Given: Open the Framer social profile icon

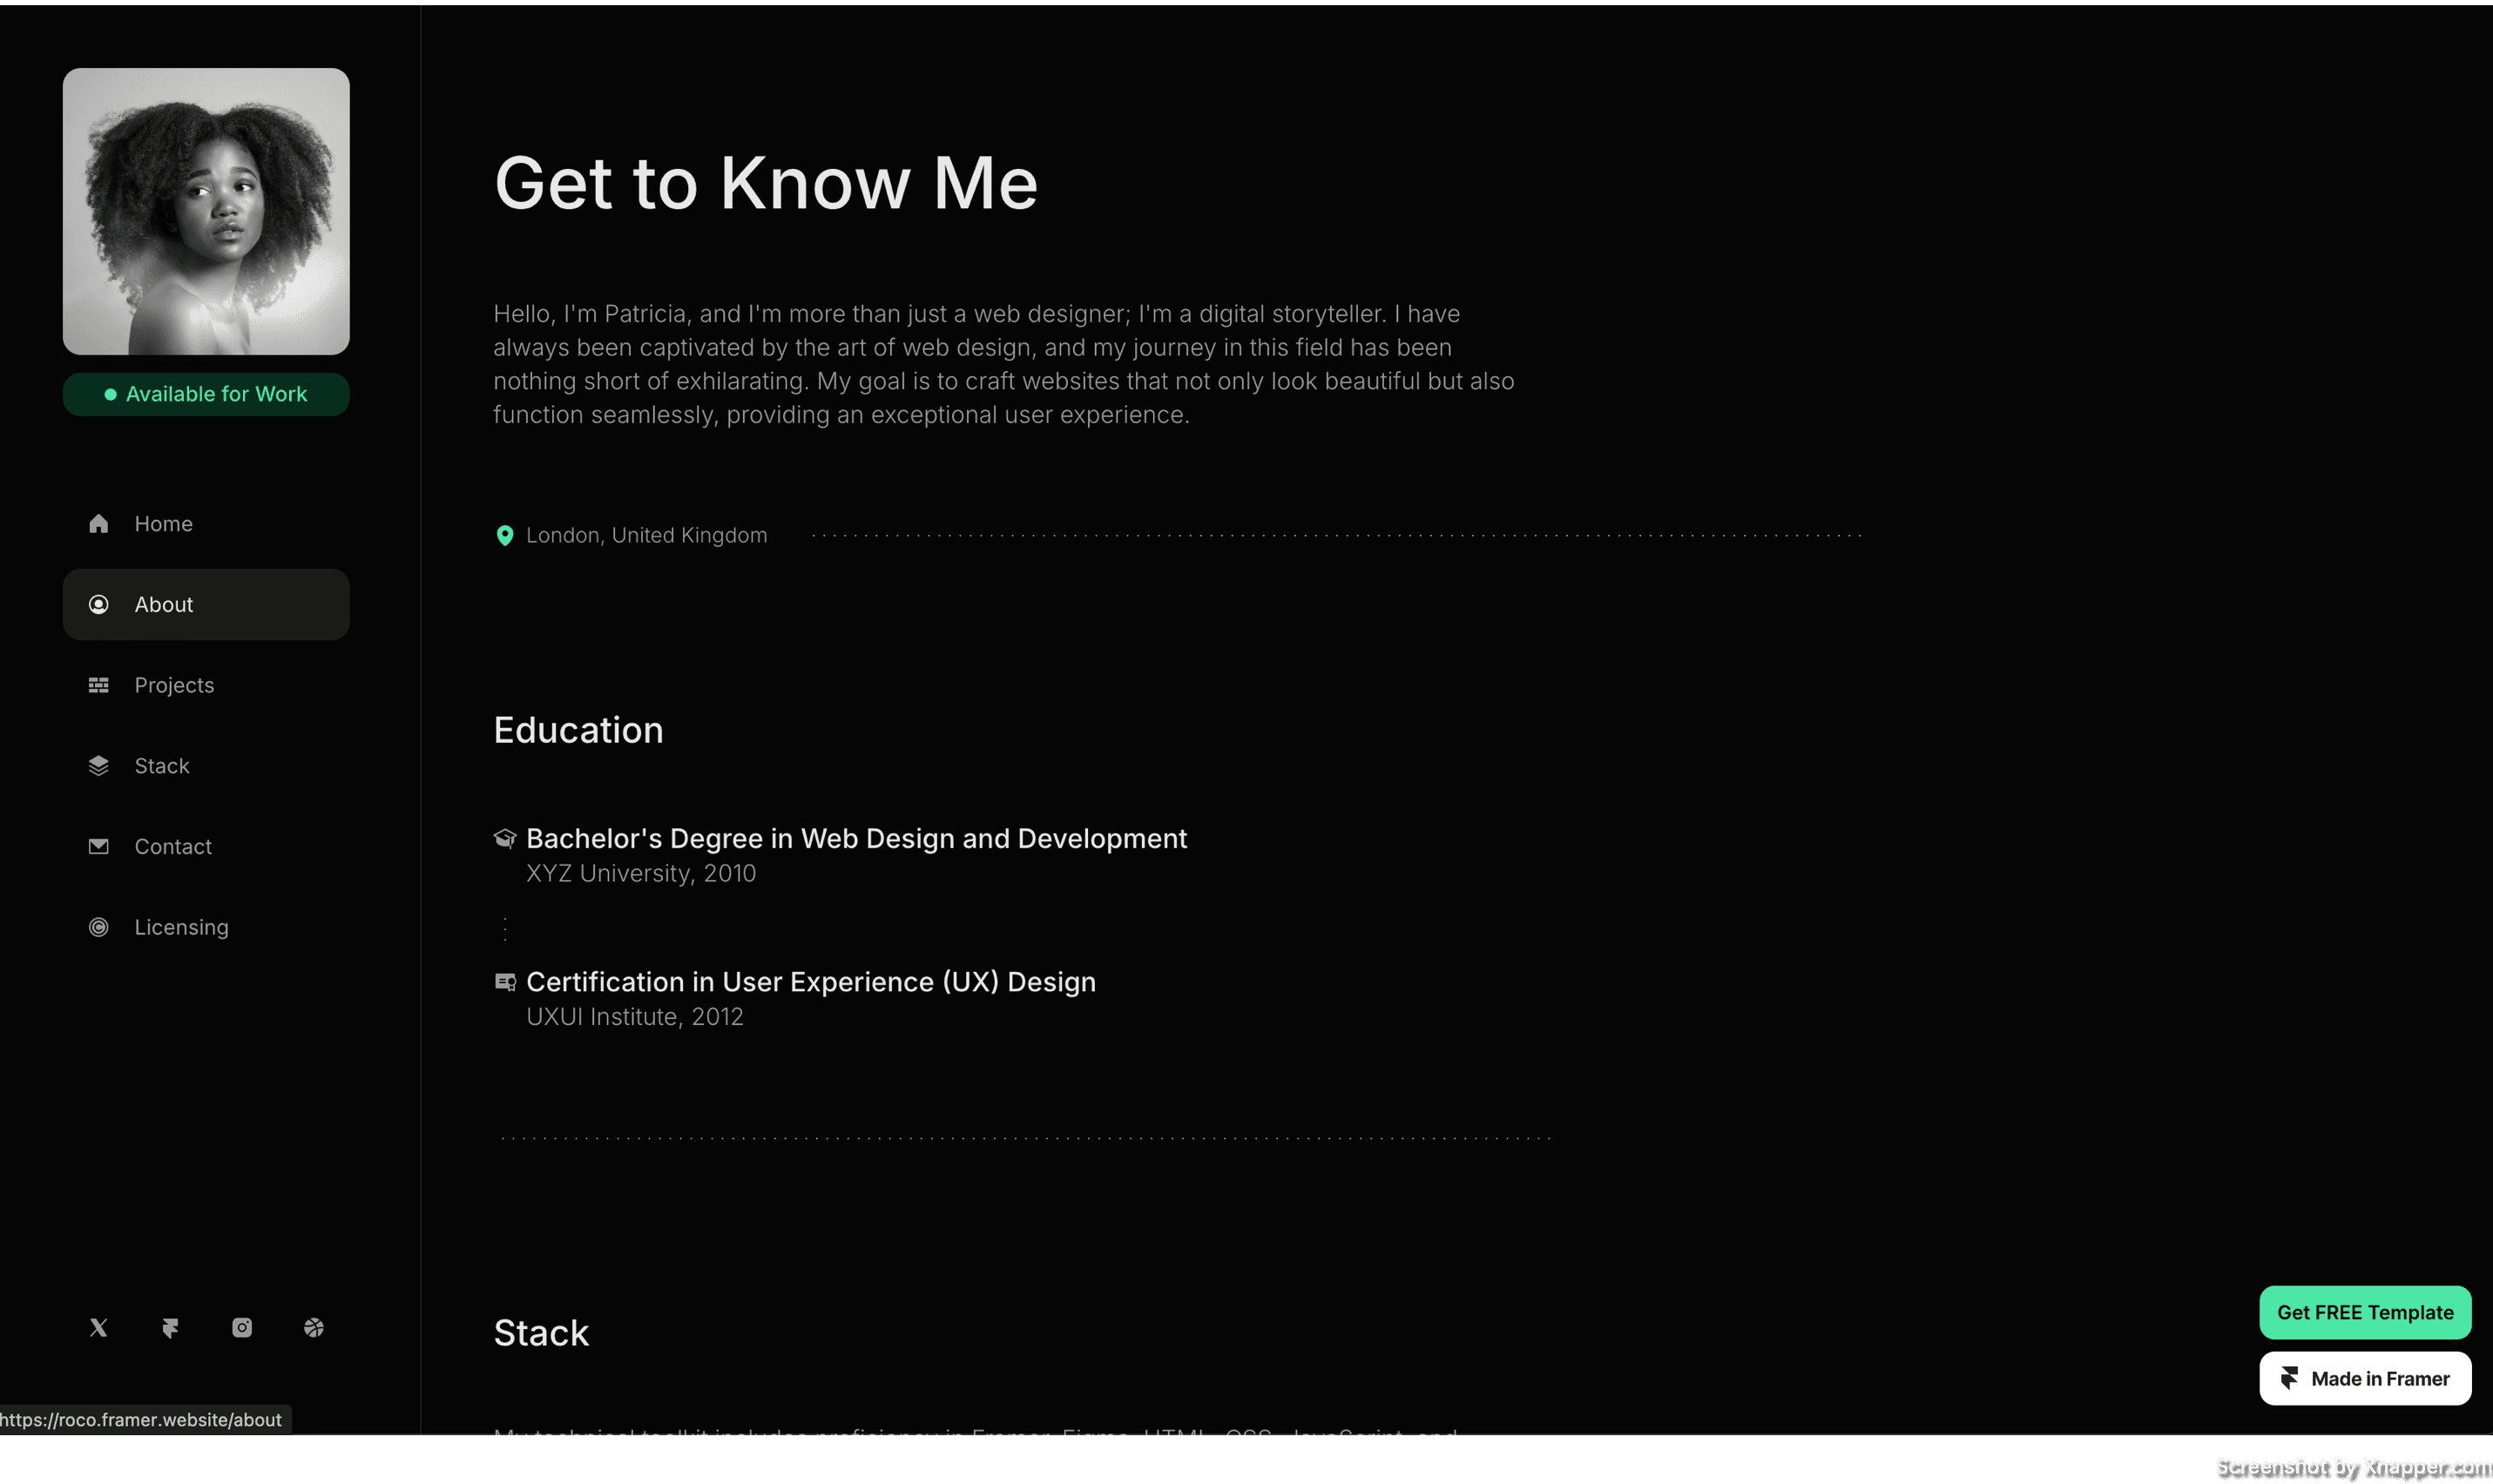Looking at the screenshot, I should point(170,1328).
